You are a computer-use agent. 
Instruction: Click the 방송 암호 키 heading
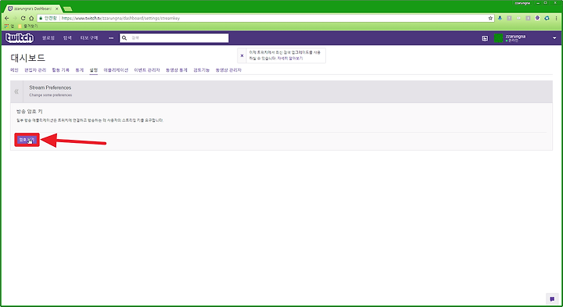(x=30, y=112)
